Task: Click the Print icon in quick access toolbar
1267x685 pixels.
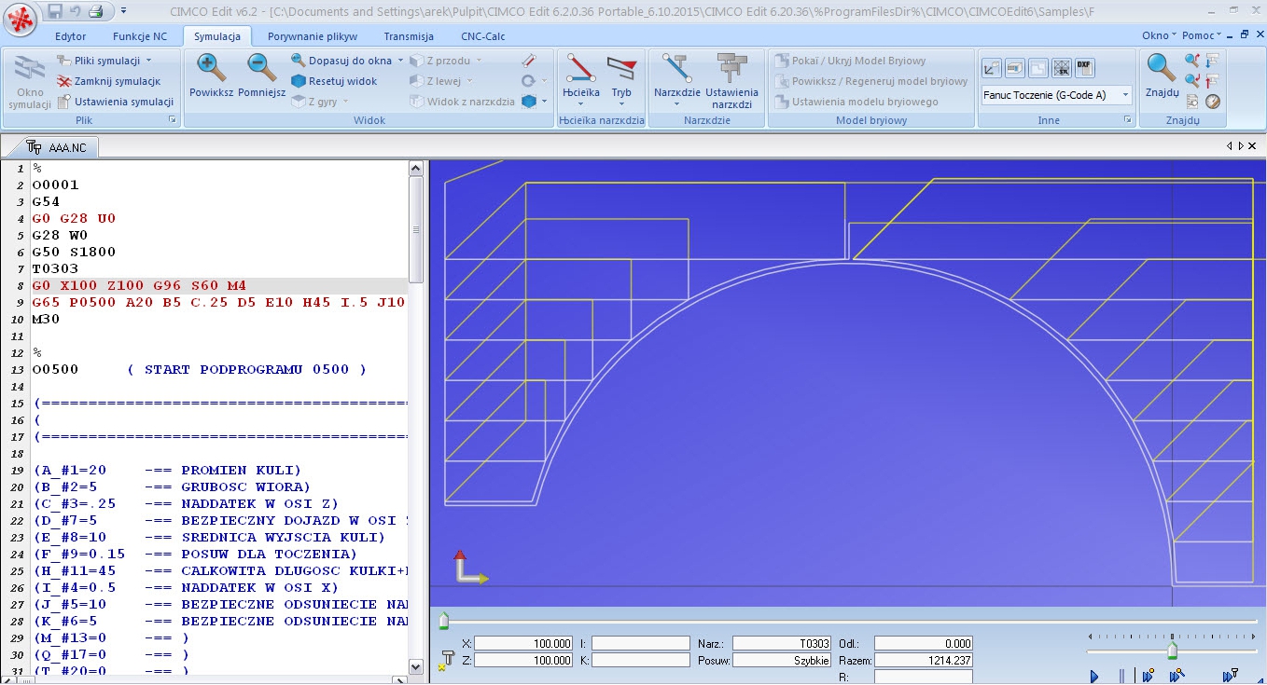Action: click(x=95, y=10)
